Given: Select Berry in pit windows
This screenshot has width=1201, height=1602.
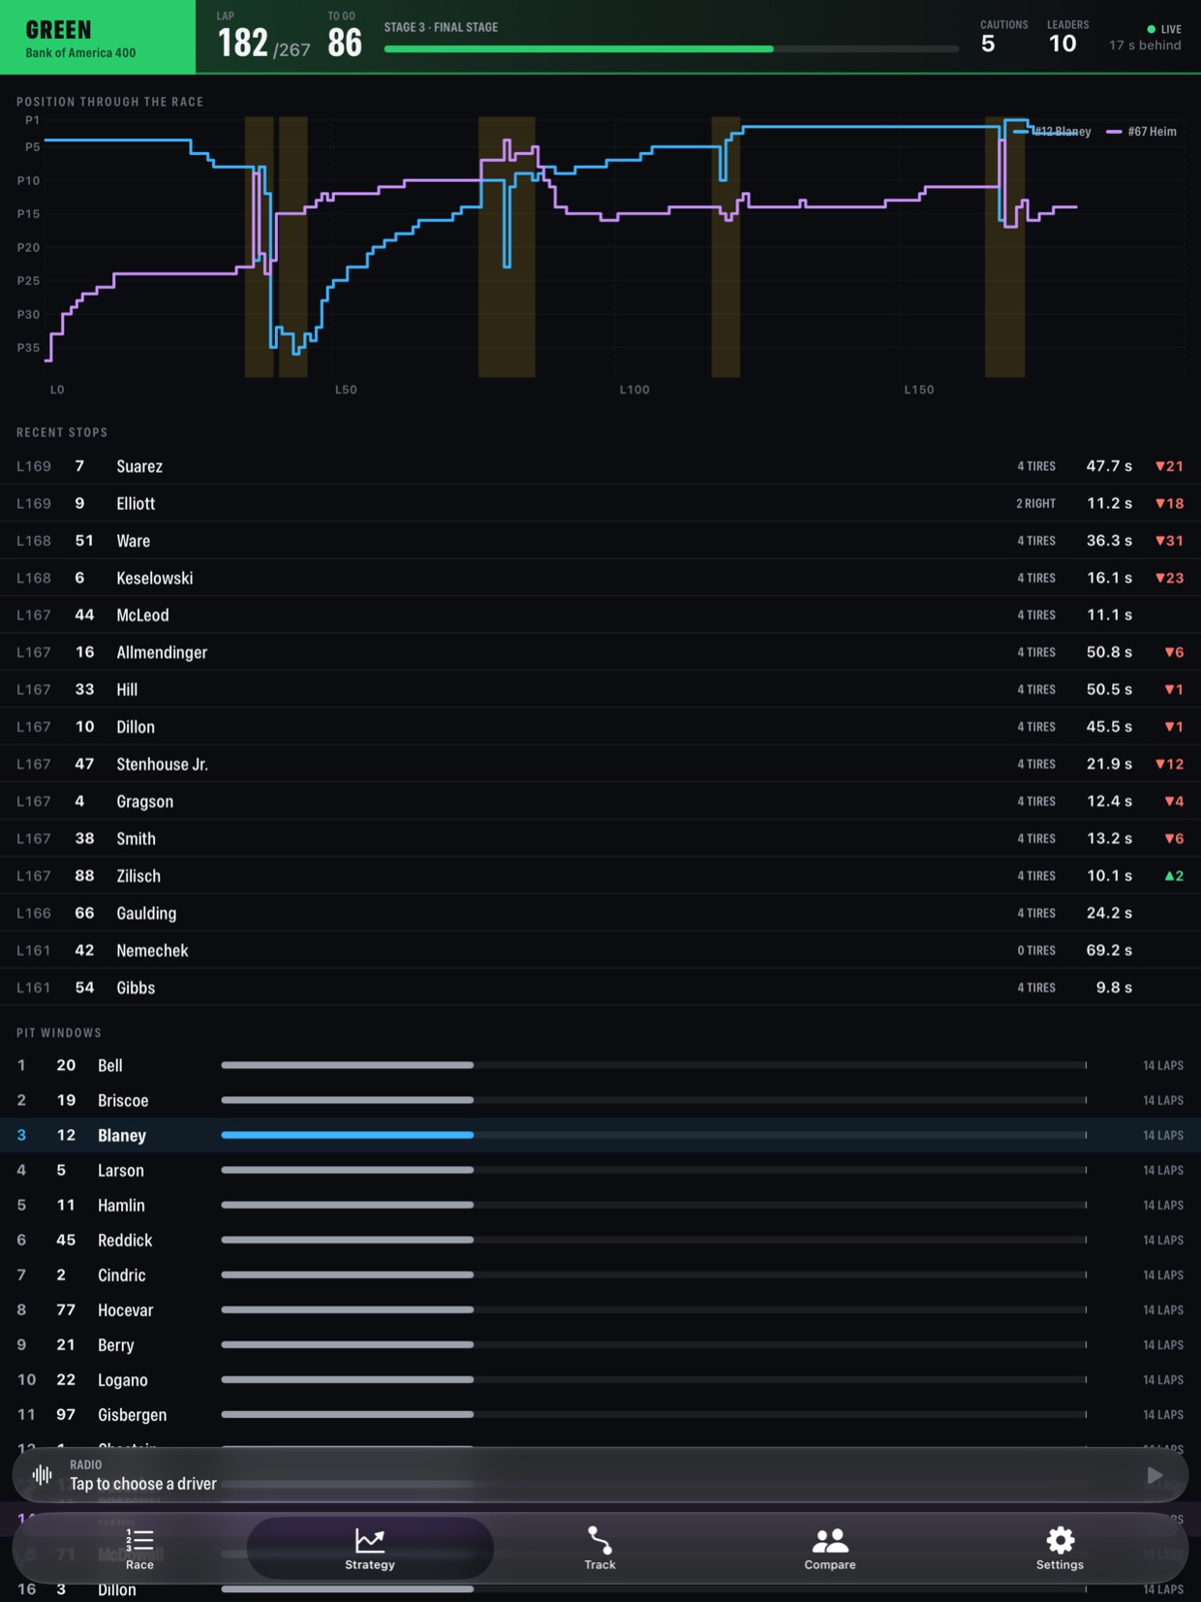Looking at the screenshot, I should (x=600, y=1344).
